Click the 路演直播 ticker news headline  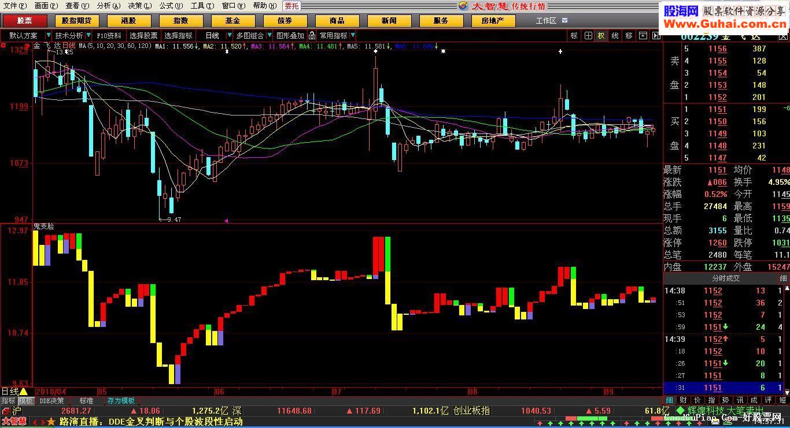point(150,422)
